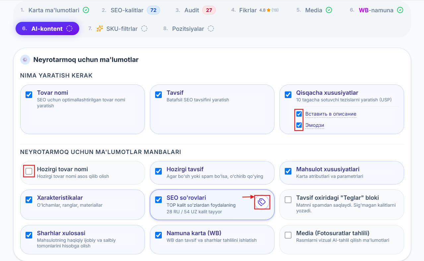424x261 pixels.
Task: Switch to the SKU-filtrlar tab
Action: (118, 29)
